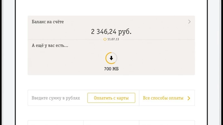Open the bottom-middle section tab

tap(111, 123)
